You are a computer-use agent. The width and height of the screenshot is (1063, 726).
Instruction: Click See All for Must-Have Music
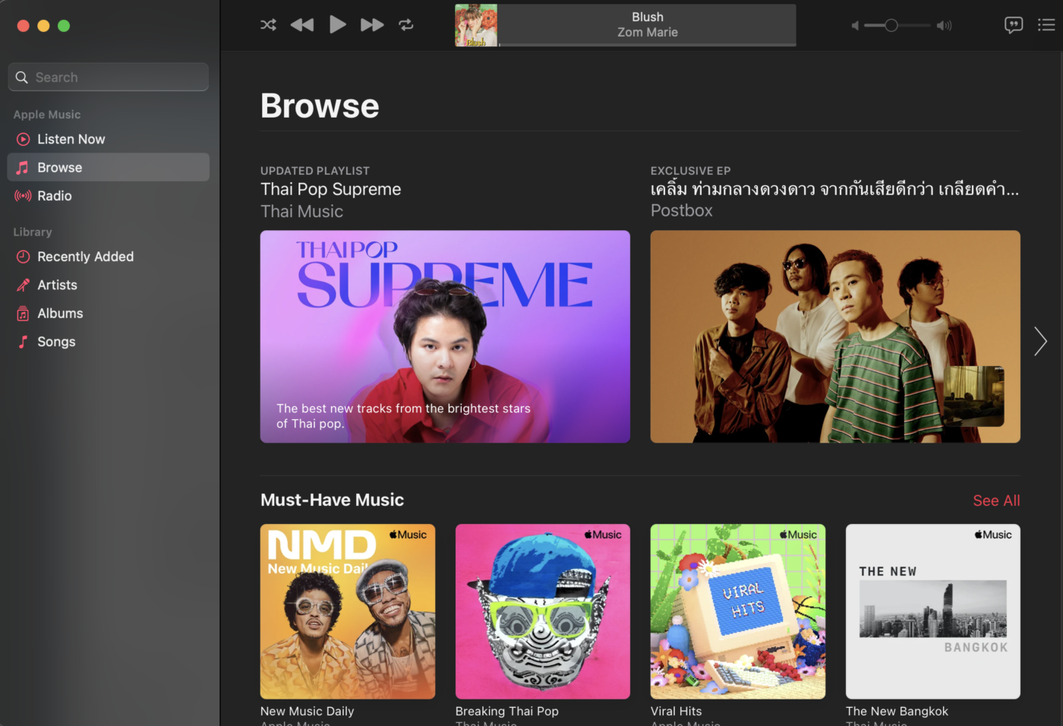(x=996, y=500)
